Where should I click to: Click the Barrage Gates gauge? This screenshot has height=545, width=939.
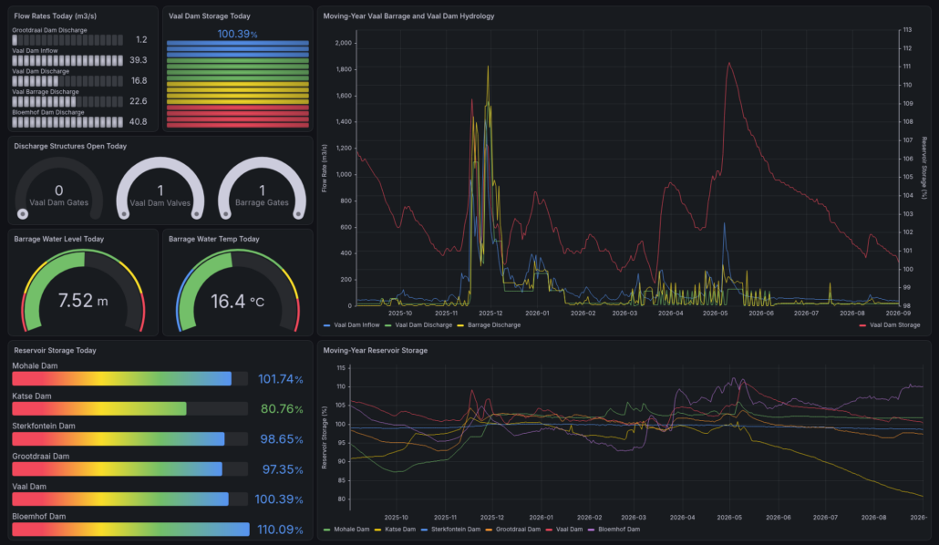(262, 189)
